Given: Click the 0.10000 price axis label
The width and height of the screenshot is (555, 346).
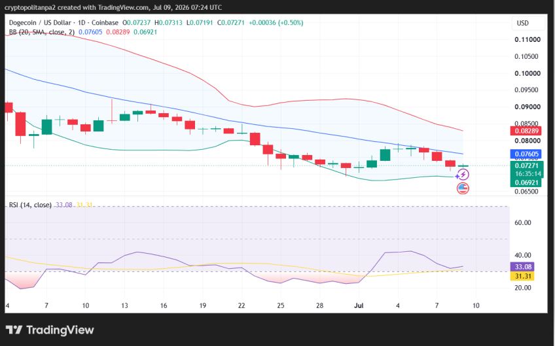Looking at the screenshot, I should (x=528, y=74).
